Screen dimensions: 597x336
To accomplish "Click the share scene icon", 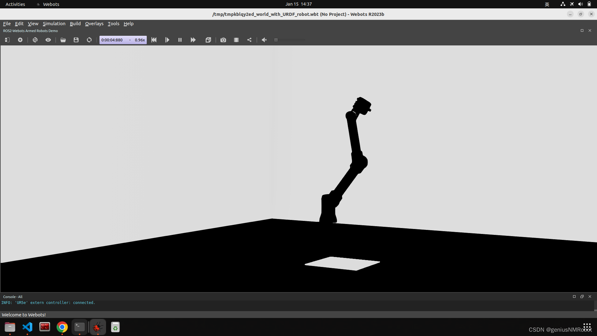I will tap(249, 40).
